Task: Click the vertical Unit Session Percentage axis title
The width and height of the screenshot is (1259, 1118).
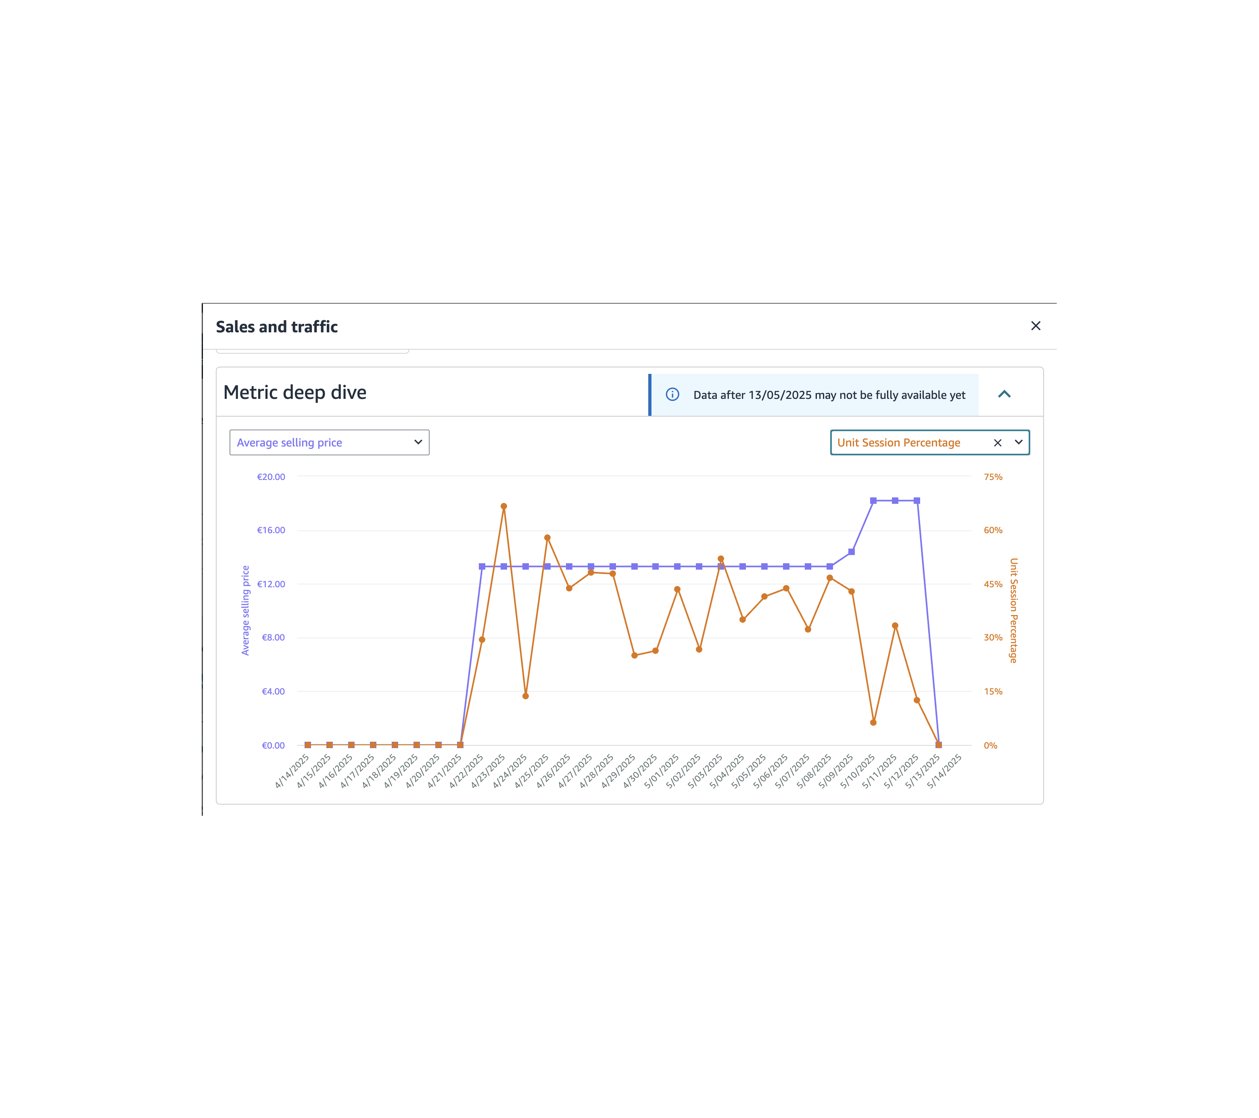Action: (x=1013, y=610)
